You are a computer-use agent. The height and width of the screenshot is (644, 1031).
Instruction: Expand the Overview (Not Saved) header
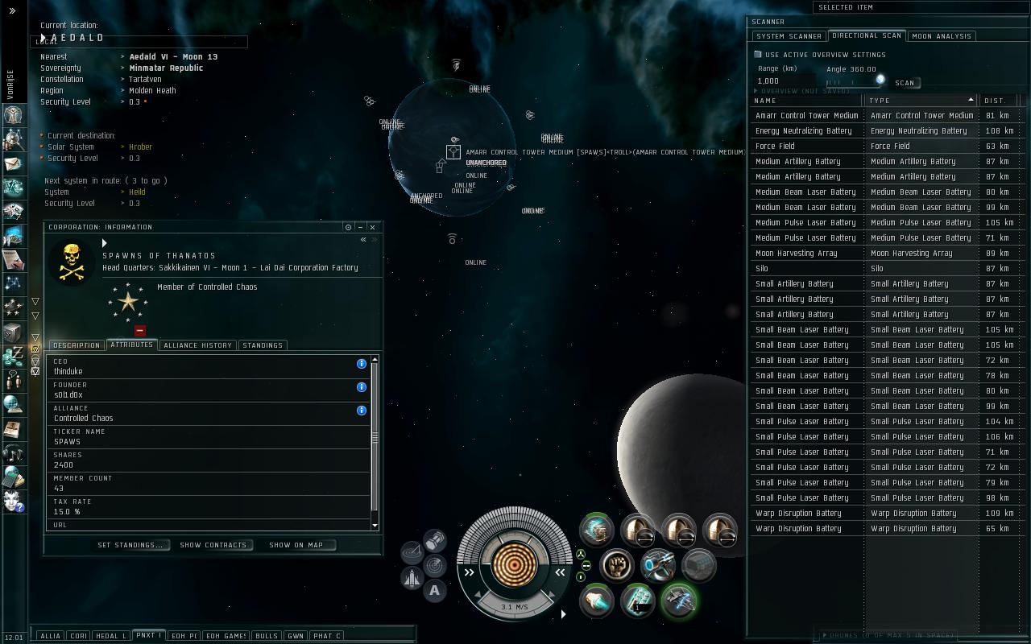pyautogui.click(x=804, y=91)
